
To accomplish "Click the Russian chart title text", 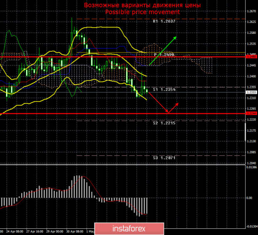I will tap(142, 5).
